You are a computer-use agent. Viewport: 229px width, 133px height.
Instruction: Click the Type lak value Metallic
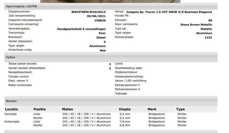206,29
